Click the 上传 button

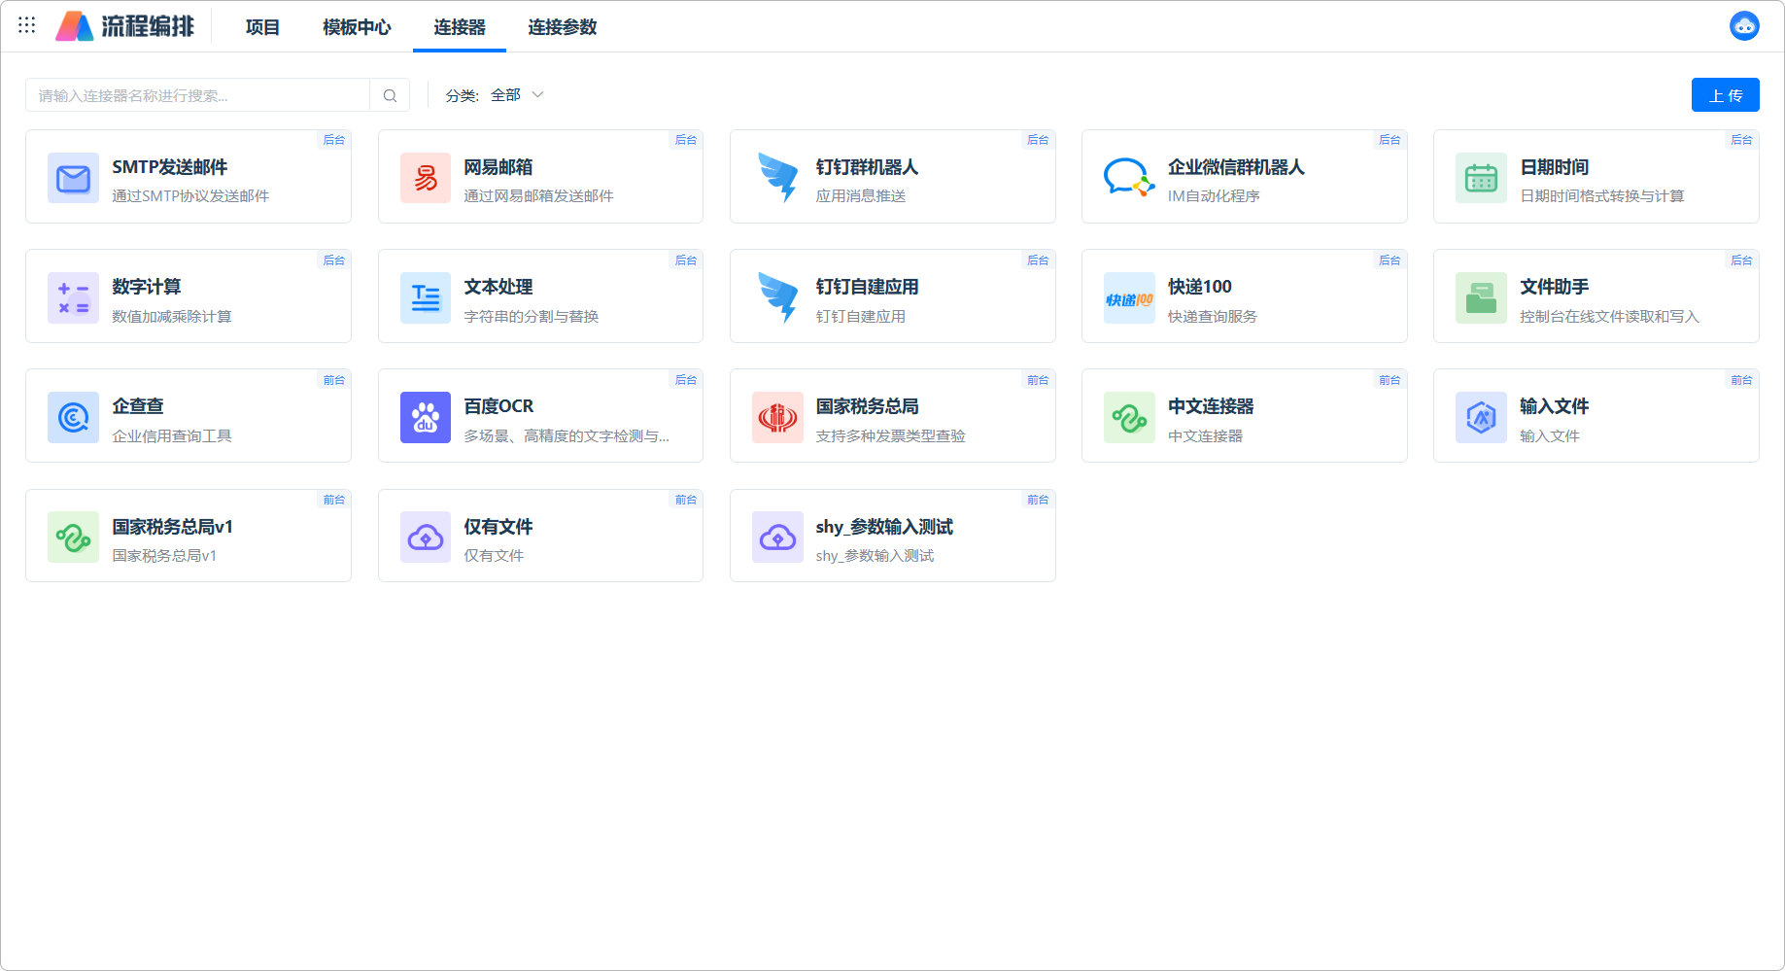coord(1725,95)
